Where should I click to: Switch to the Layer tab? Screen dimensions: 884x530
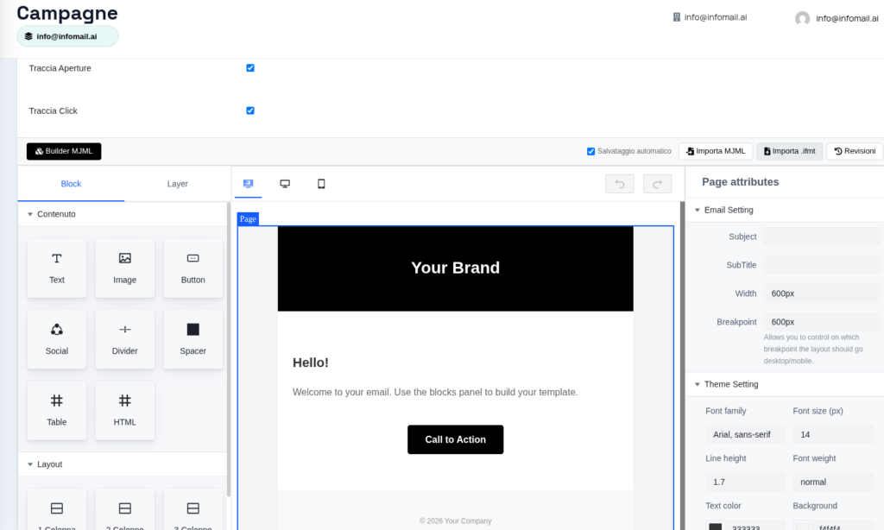coord(178,184)
